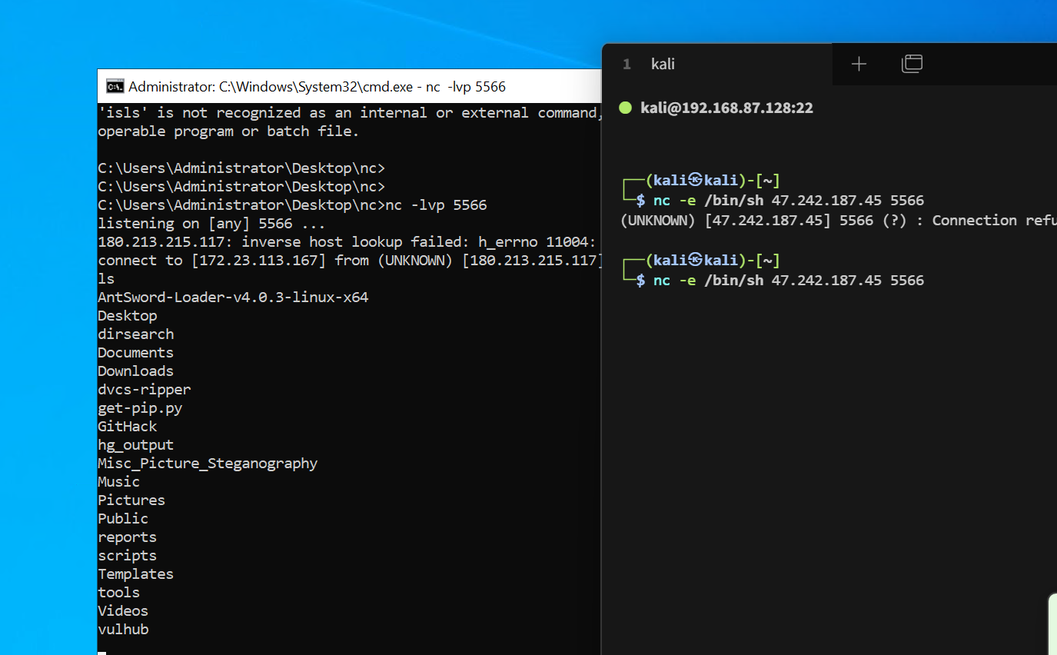
Task: Click the vulhub entry in the listing
Action: coord(123,630)
